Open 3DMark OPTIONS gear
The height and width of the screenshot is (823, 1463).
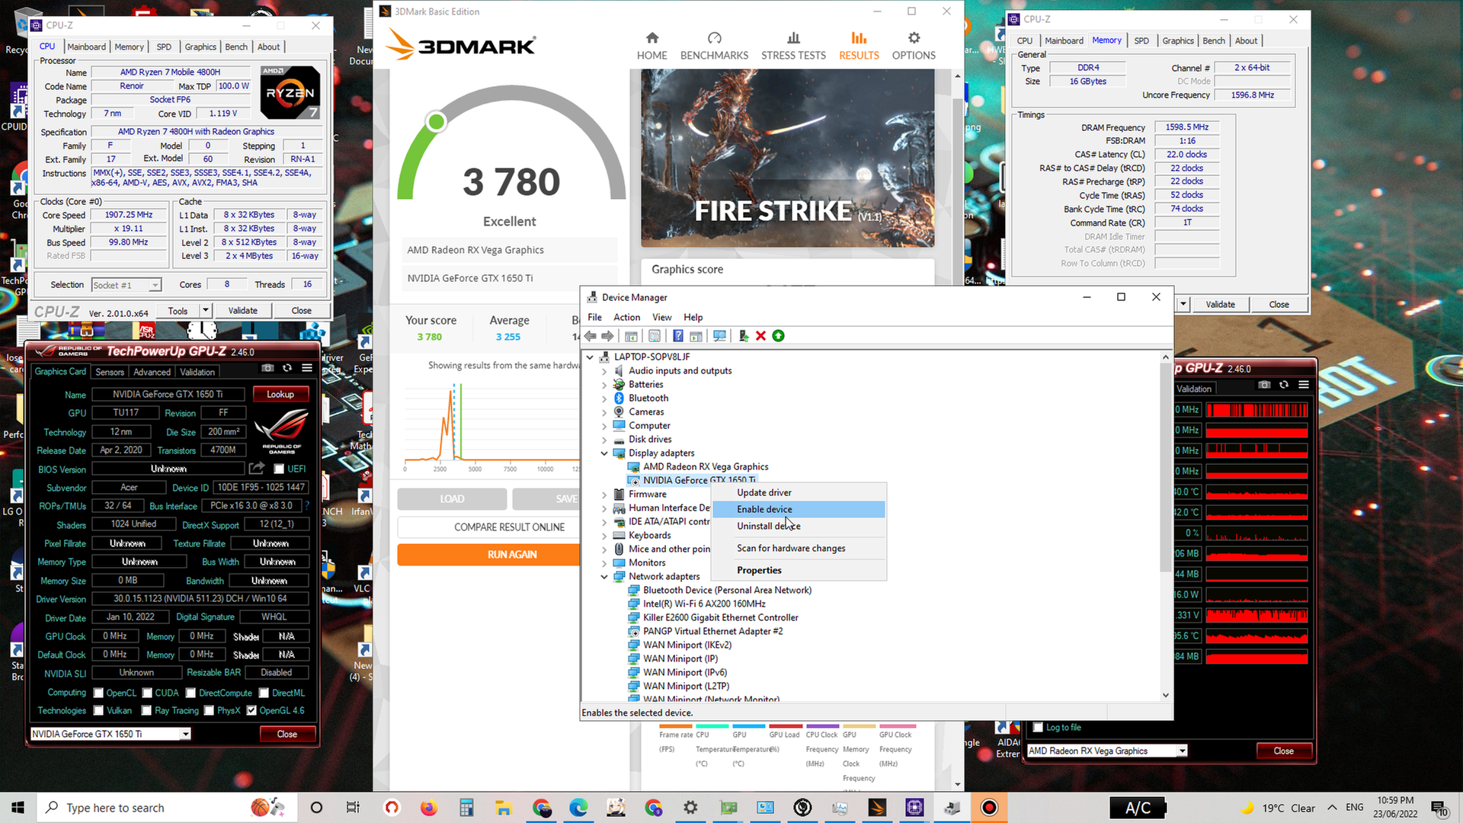click(x=914, y=46)
